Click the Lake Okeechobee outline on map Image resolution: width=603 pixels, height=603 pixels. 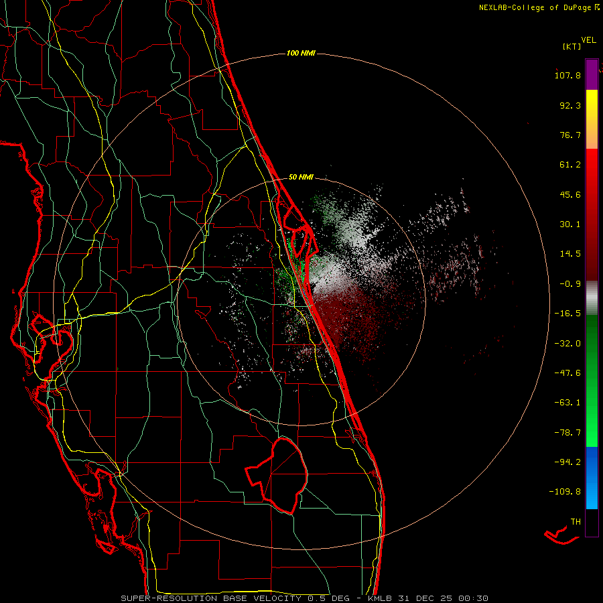[x=277, y=476]
